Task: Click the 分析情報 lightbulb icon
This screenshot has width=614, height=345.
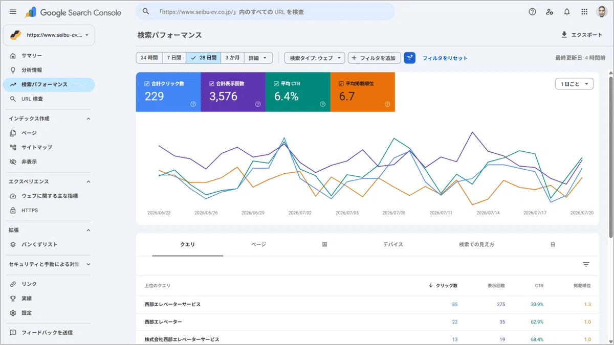Action: point(13,70)
